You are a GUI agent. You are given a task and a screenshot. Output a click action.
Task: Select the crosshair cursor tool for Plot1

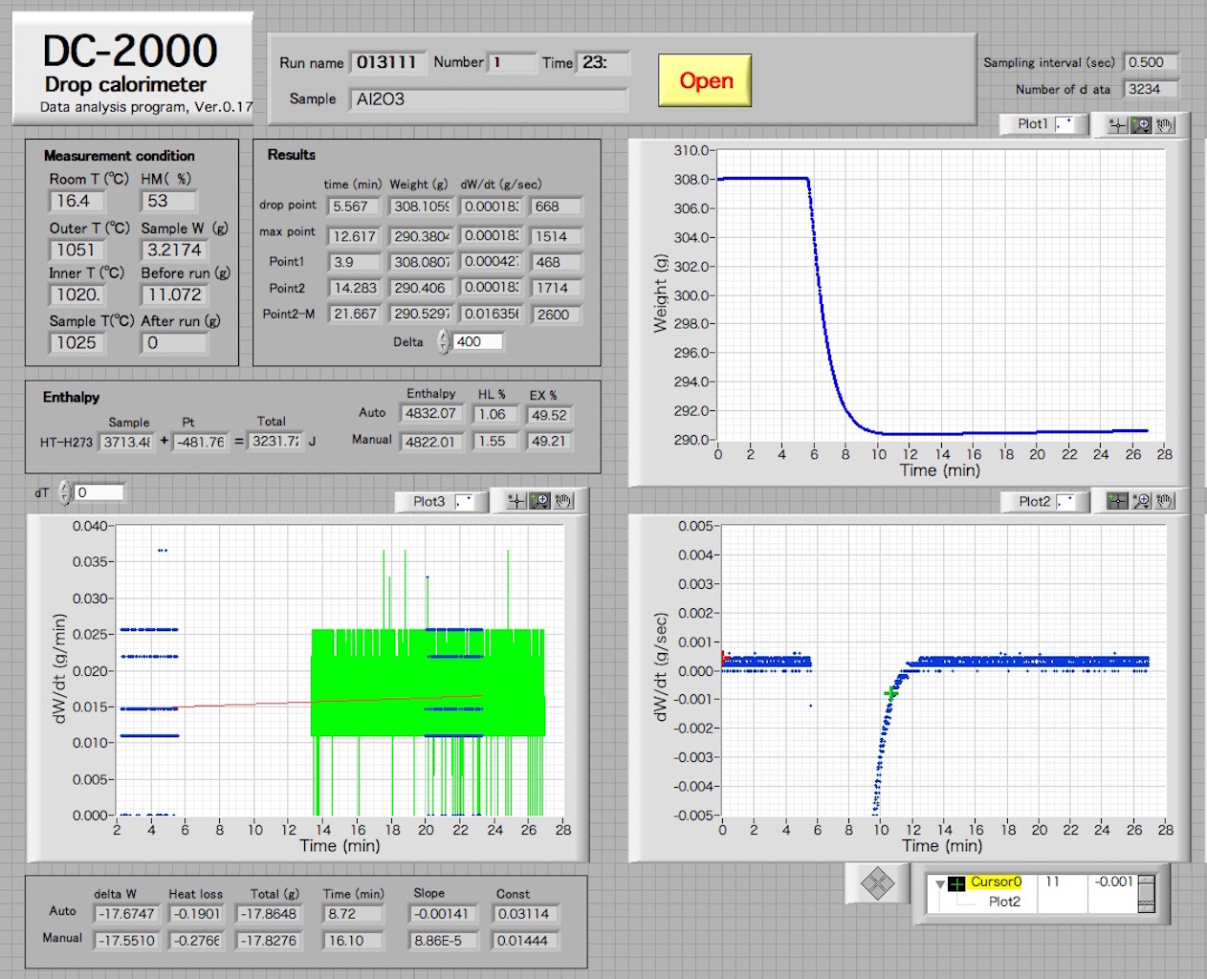pyautogui.click(x=1117, y=125)
